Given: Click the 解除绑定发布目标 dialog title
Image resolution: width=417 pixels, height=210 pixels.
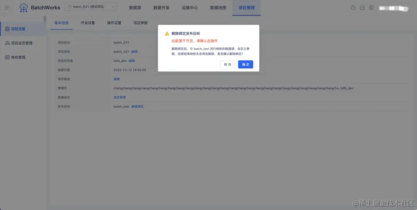Looking at the screenshot, I should point(186,34).
